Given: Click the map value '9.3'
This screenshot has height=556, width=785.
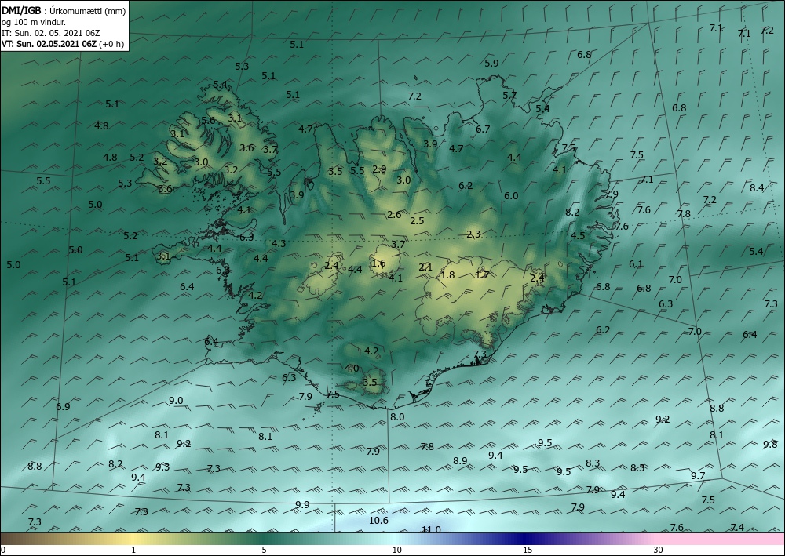Looking at the screenshot, I should pos(162,467).
